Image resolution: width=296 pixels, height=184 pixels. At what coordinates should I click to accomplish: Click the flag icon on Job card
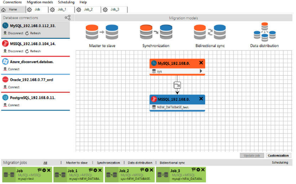[x=39, y=170]
